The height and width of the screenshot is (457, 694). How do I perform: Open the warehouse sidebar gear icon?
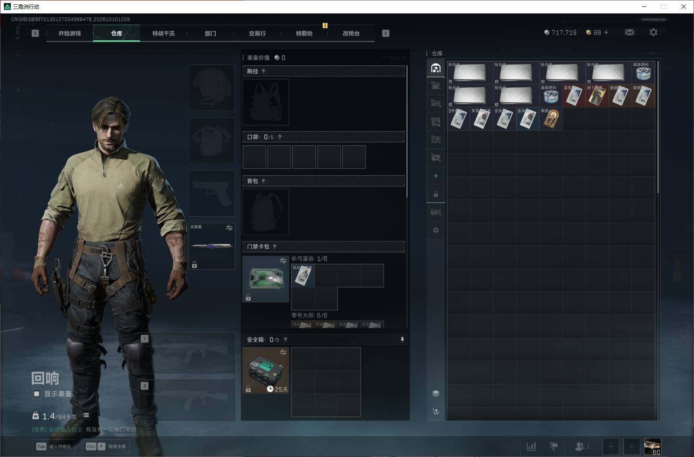[436, 230]
